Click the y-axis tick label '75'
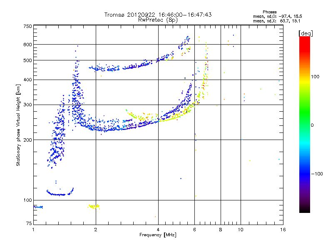Viewport: 333px width, 250px height. [x=29, y=223]
